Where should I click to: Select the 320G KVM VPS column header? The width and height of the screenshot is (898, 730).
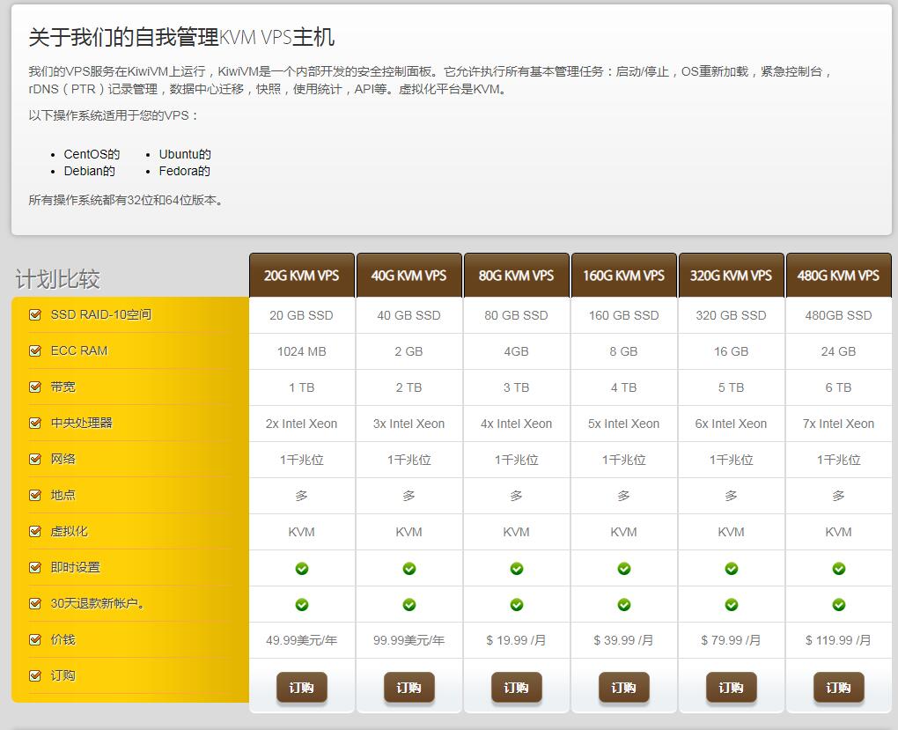pyautogui.click(x=732, y=275)
